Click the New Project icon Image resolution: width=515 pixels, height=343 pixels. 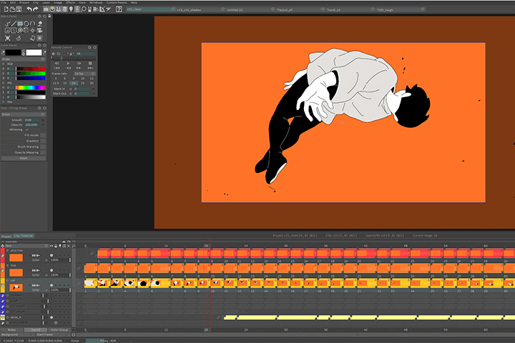pyautogui.click(x=6, y=9)
